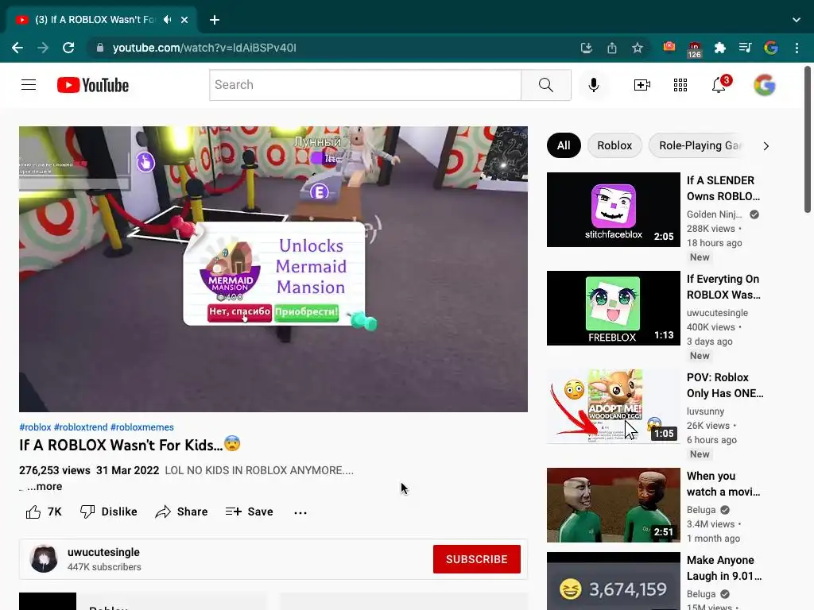Screen dimensions: 814x610
Task: Open the new tab plus button
Action: [215, 20]
